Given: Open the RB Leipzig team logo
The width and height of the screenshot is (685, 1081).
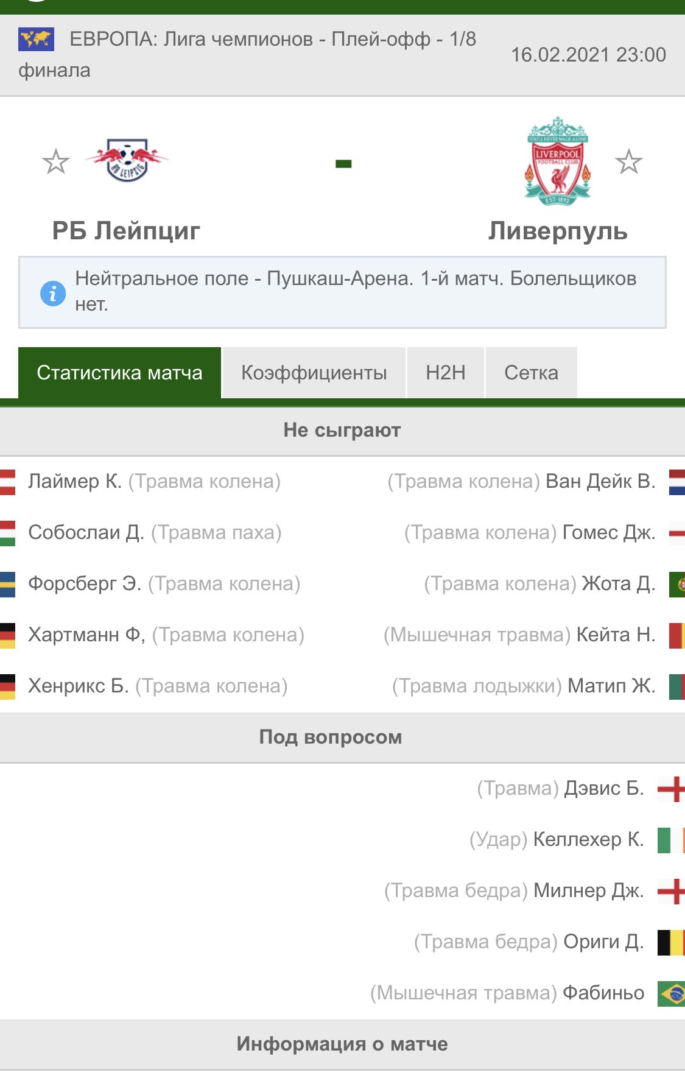Looking at the screenshot, I should pos(127,160).
